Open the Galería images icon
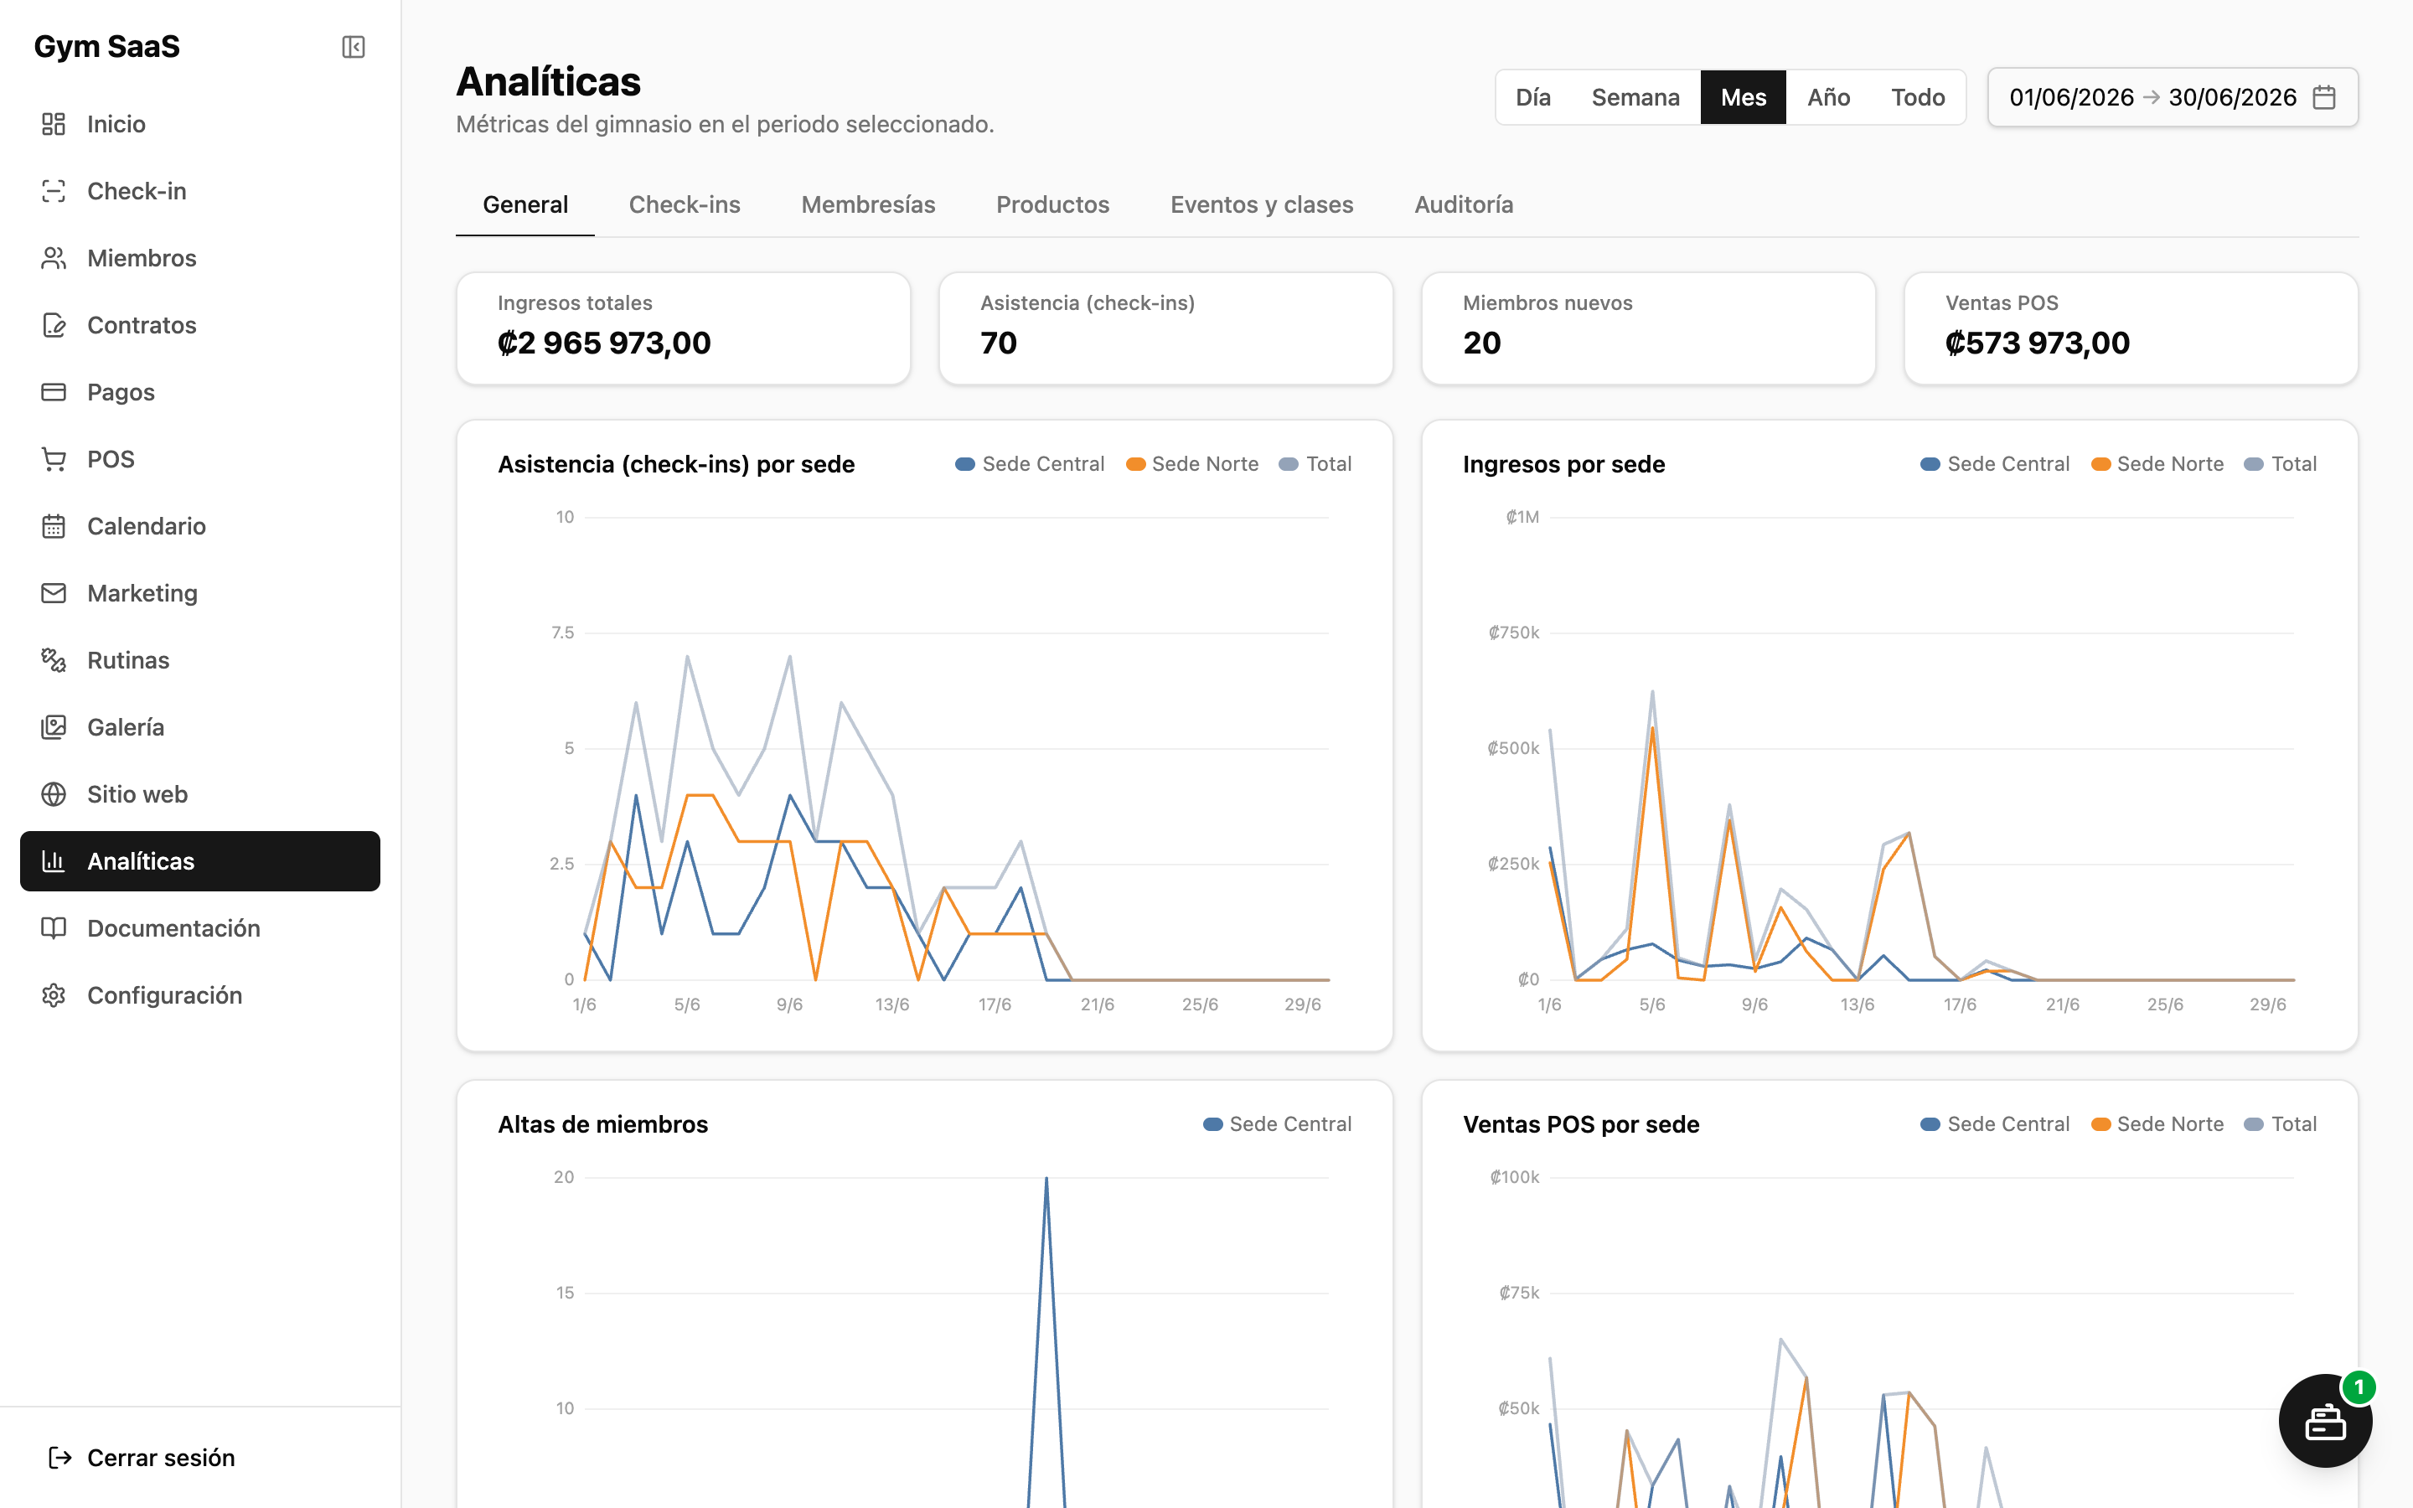2413x1508 pixels. (54, 727)
